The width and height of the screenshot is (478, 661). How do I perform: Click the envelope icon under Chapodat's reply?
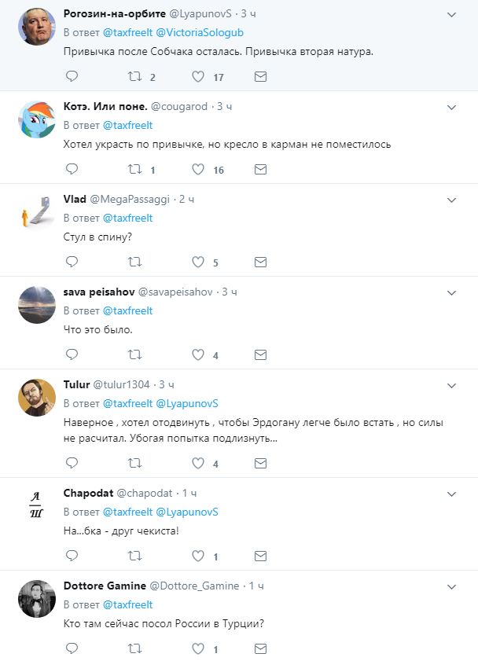pos(259,556)
